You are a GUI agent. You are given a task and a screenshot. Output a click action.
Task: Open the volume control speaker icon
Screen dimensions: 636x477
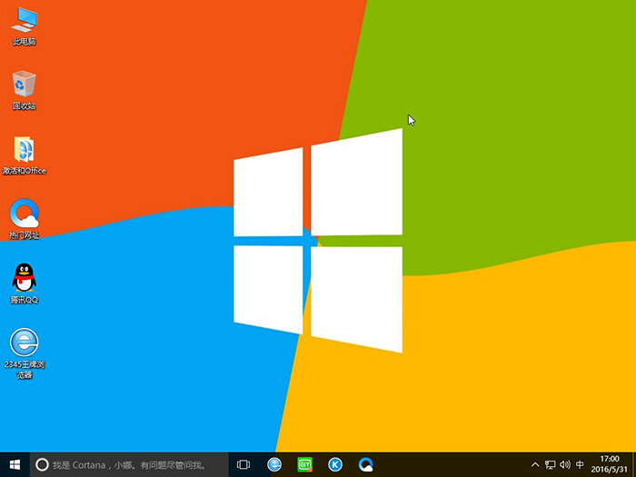click(564, 464)
